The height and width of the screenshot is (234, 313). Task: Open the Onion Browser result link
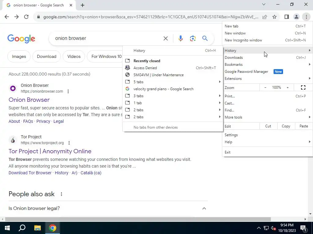point(29,100)
